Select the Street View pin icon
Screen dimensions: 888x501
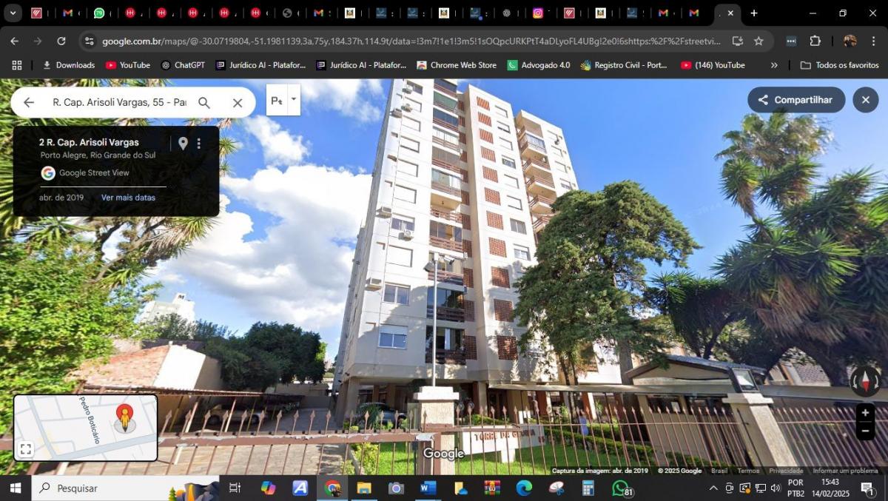tap(184, 144)
